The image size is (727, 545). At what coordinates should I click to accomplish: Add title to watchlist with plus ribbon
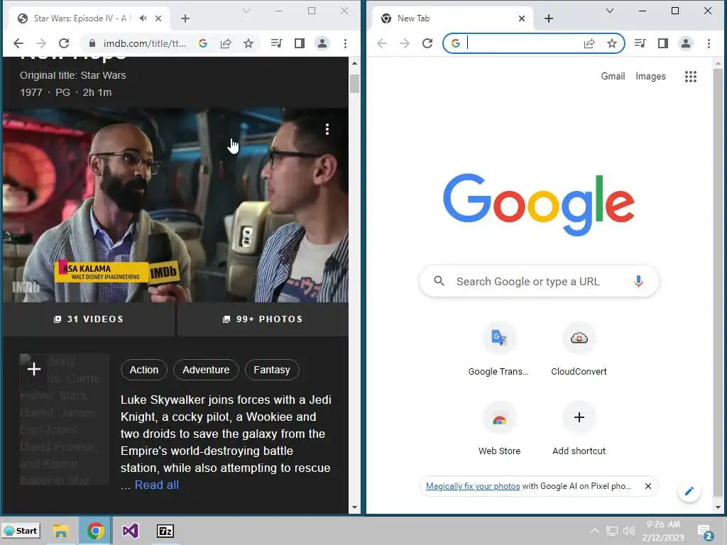point(34,369)
